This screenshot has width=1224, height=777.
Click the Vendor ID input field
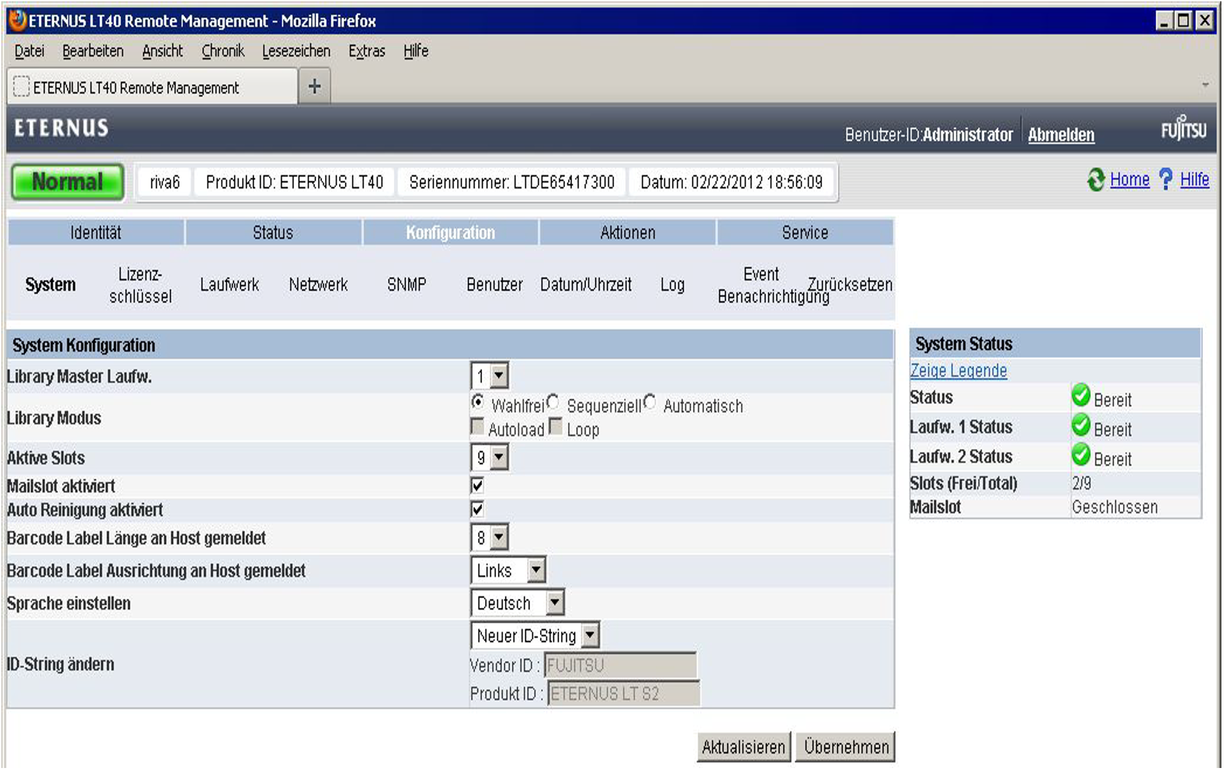click(620, 665)
